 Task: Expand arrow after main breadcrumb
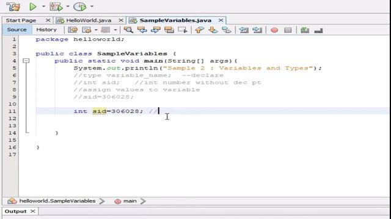143,201
